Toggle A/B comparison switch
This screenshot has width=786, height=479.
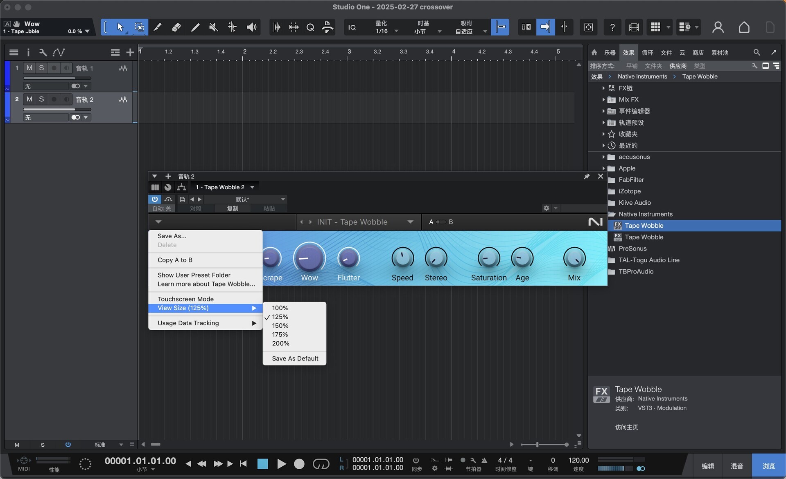tap(440, 222)
